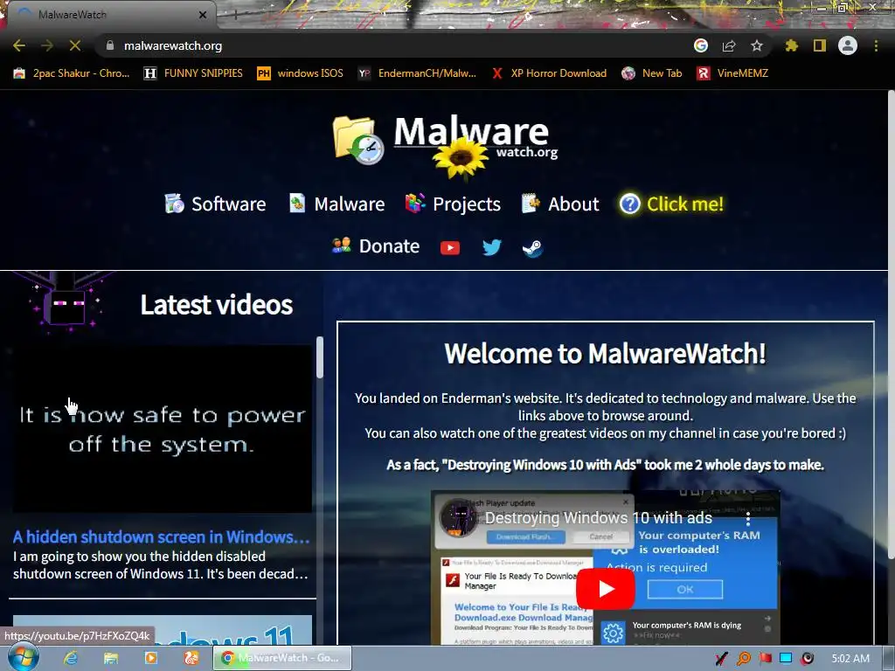
Task: Open the About menu item
Action: point(560,204)
